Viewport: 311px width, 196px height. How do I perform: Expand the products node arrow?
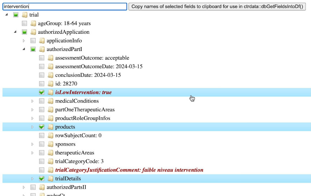(33, 127)
